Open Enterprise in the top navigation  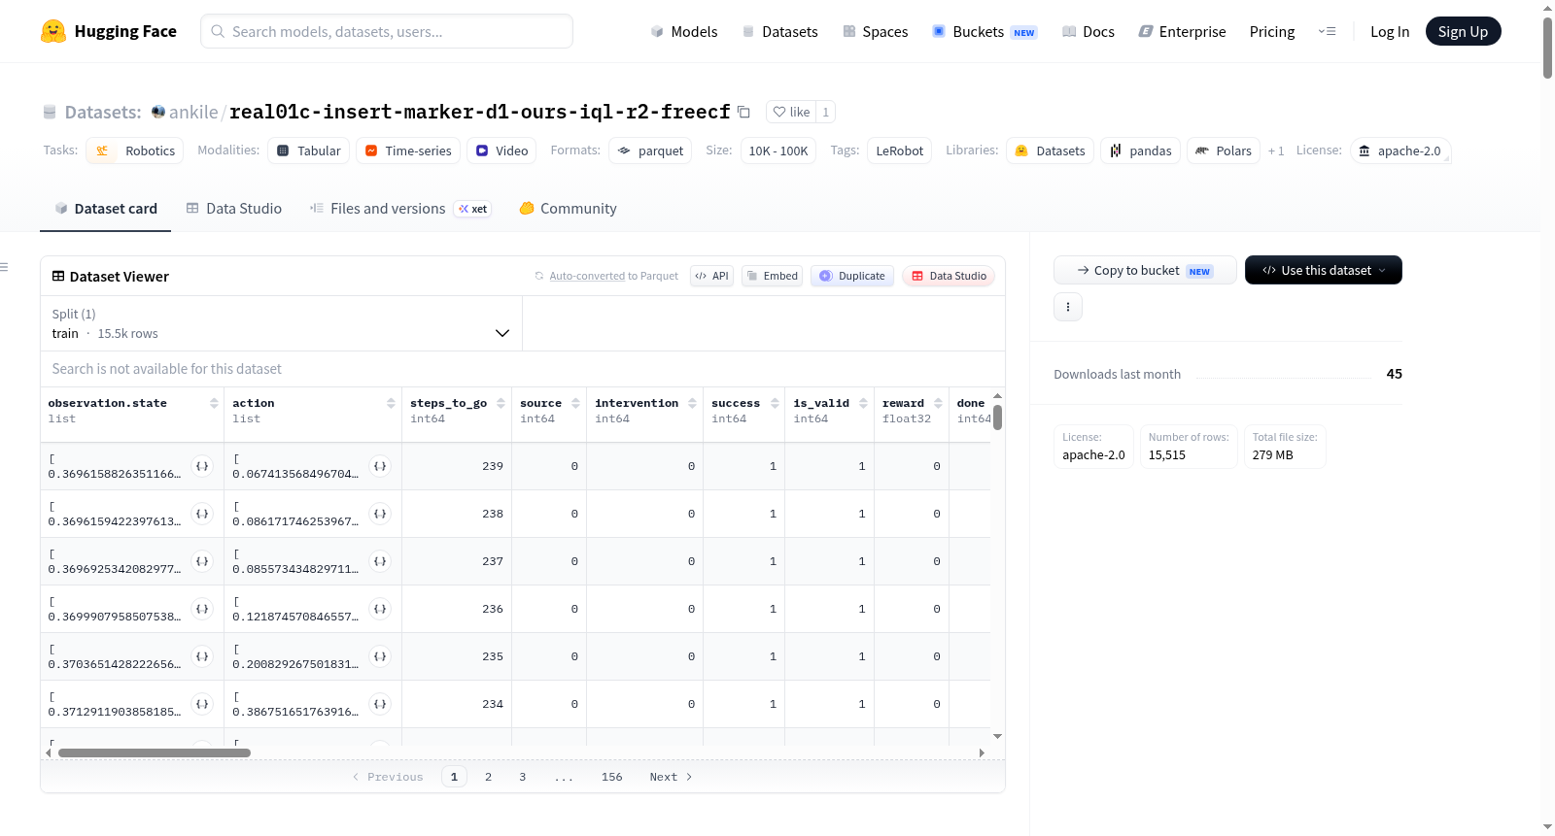(1183, 31)
